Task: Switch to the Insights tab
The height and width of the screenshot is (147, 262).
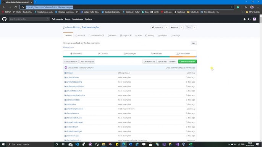Action: pyautogui.click(x=162, y=35)
